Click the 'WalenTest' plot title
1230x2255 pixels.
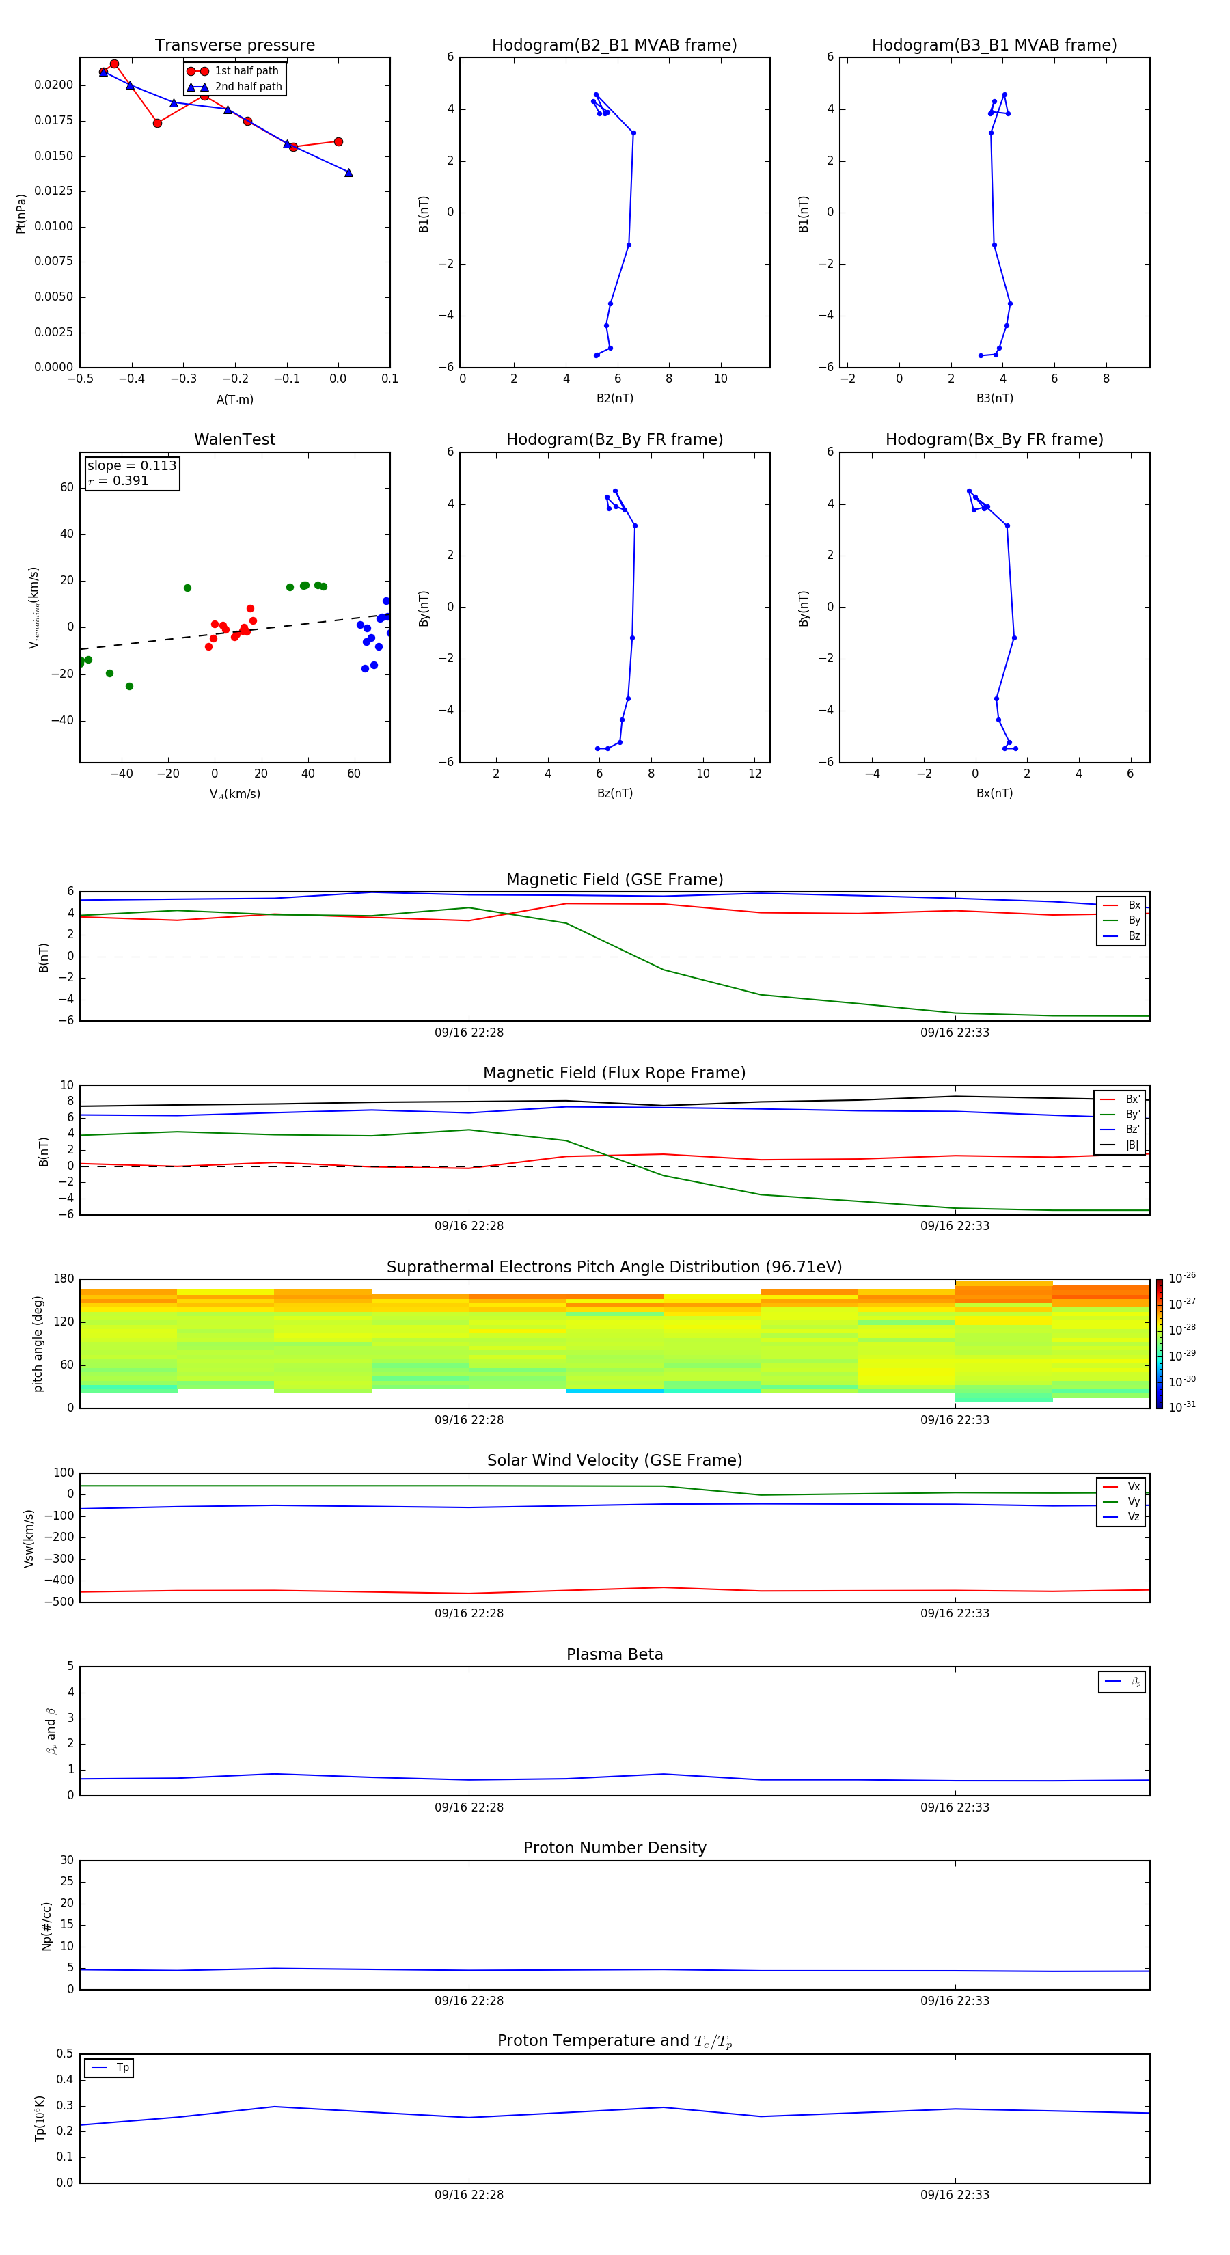click(234, 439)
